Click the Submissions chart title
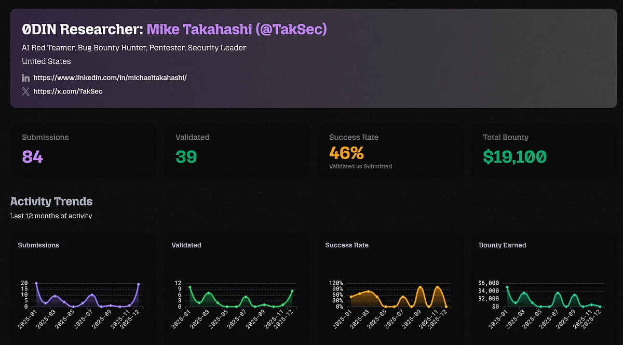 pos(38,245)
